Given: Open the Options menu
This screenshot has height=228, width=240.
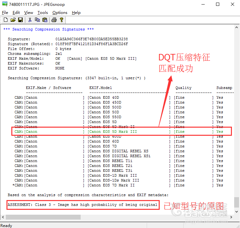Looking at the screenshot, I should (x=60, y=13).
